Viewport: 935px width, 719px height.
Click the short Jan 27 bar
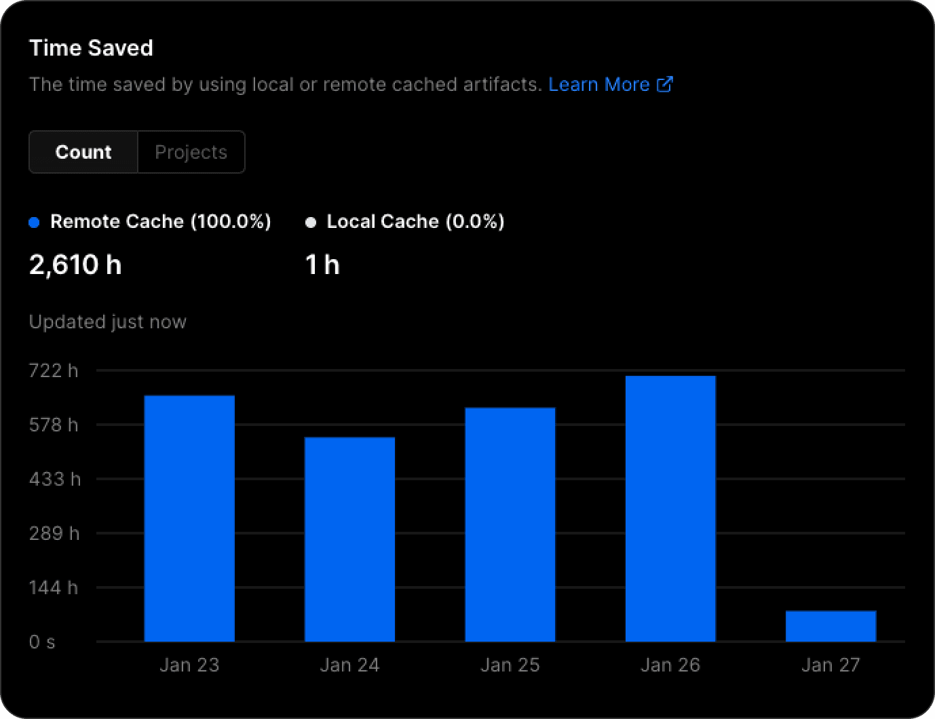click(831, 624)
